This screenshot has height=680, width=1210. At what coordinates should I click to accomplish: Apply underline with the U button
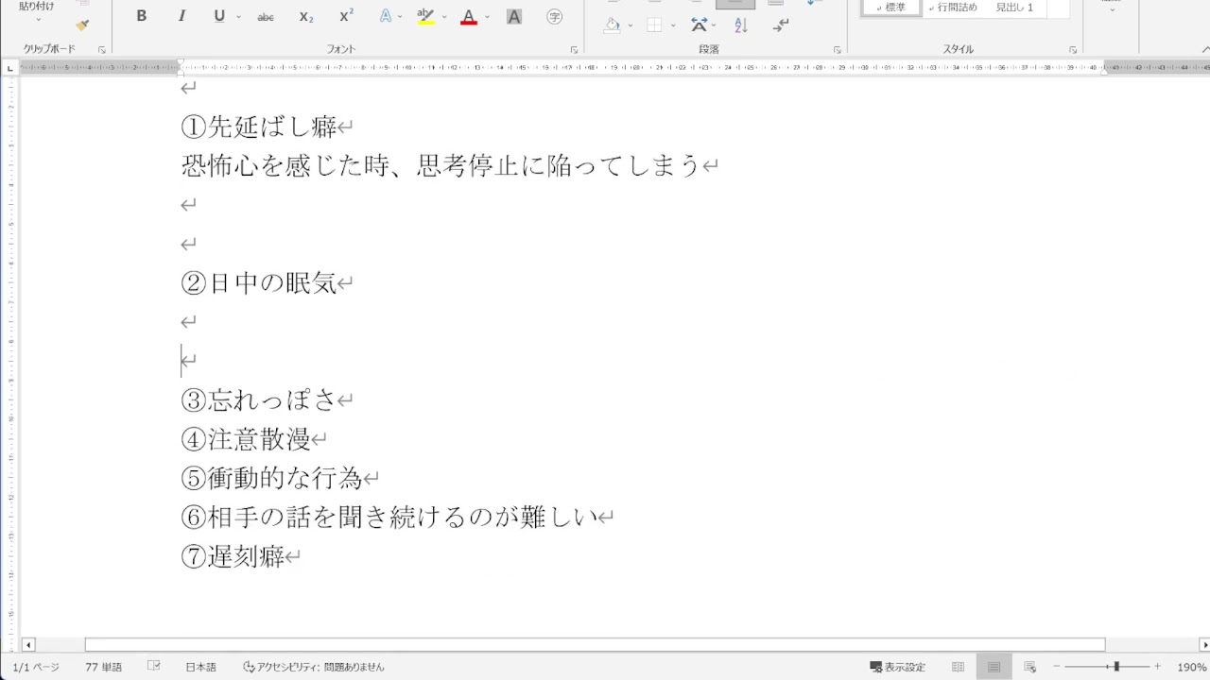pyautogui.click(x=219, y=16)
